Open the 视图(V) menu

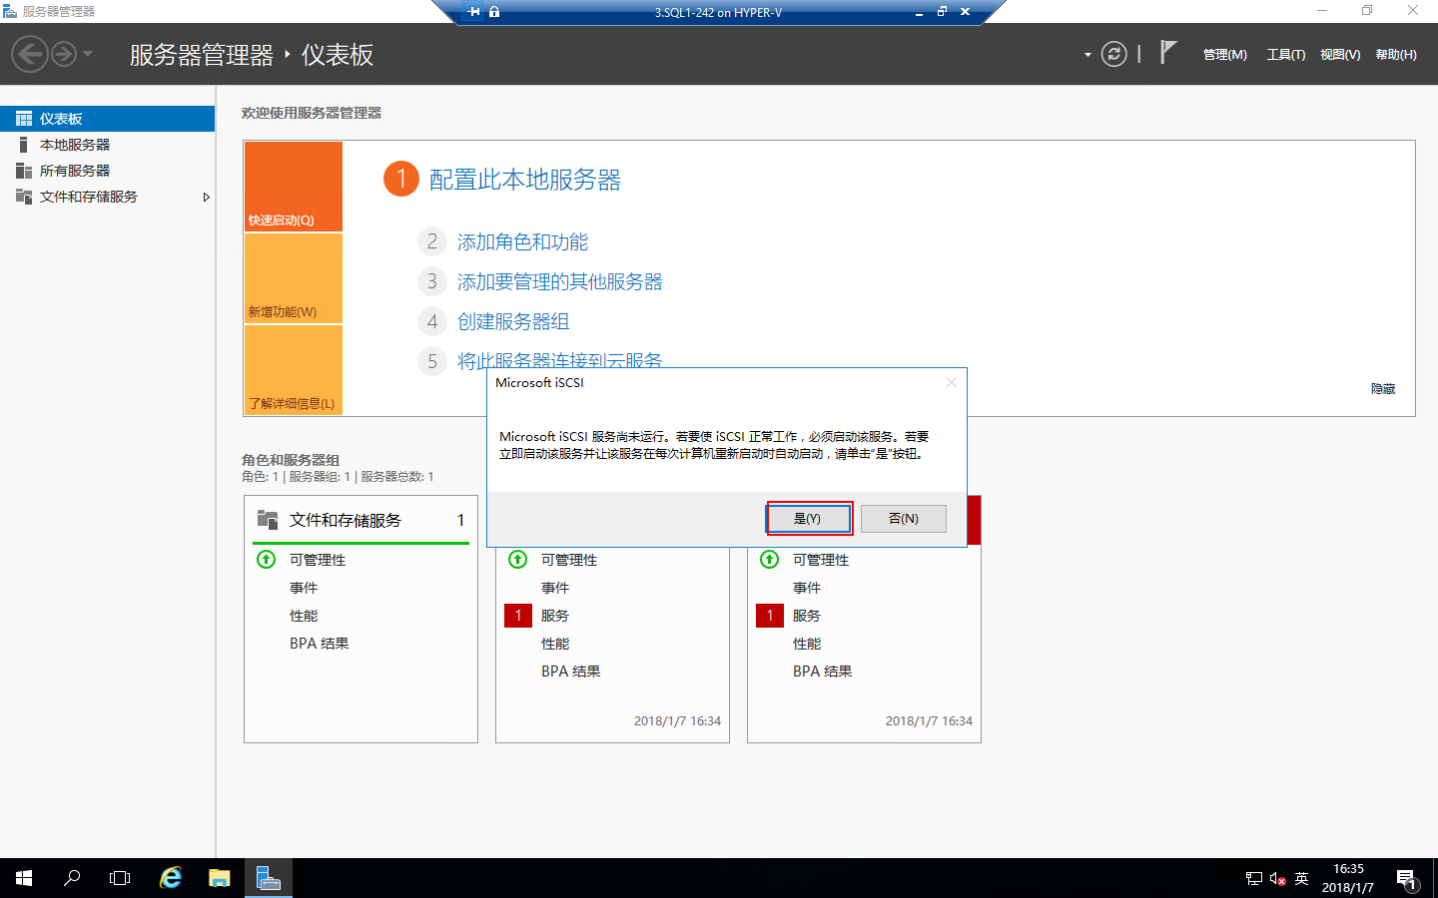point(1340,55)
